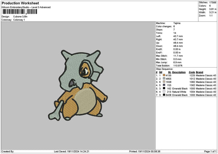Select the black swatch in stop 5
The width and height of the screenshot is (218, 154).
(164, 88)
